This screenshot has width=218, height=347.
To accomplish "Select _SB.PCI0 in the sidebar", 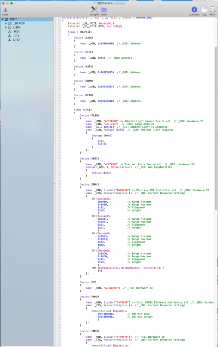I will point(19,24).
